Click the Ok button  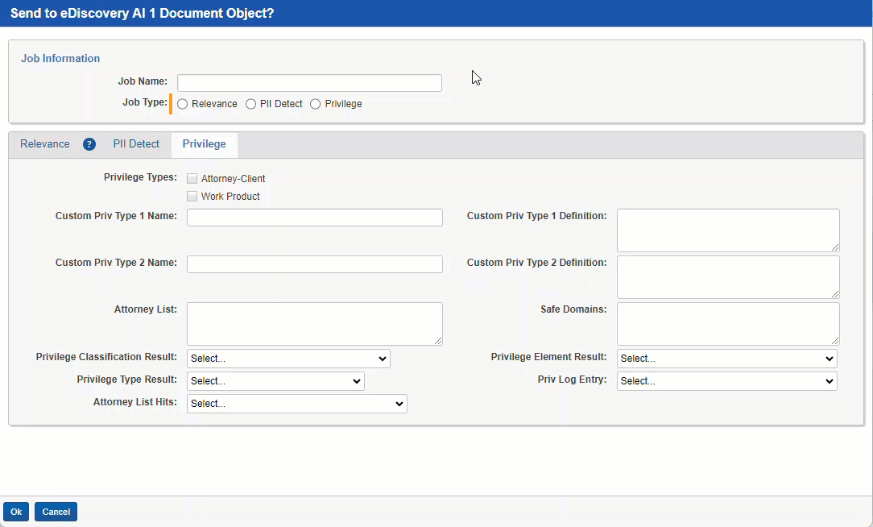pos(15,511)
